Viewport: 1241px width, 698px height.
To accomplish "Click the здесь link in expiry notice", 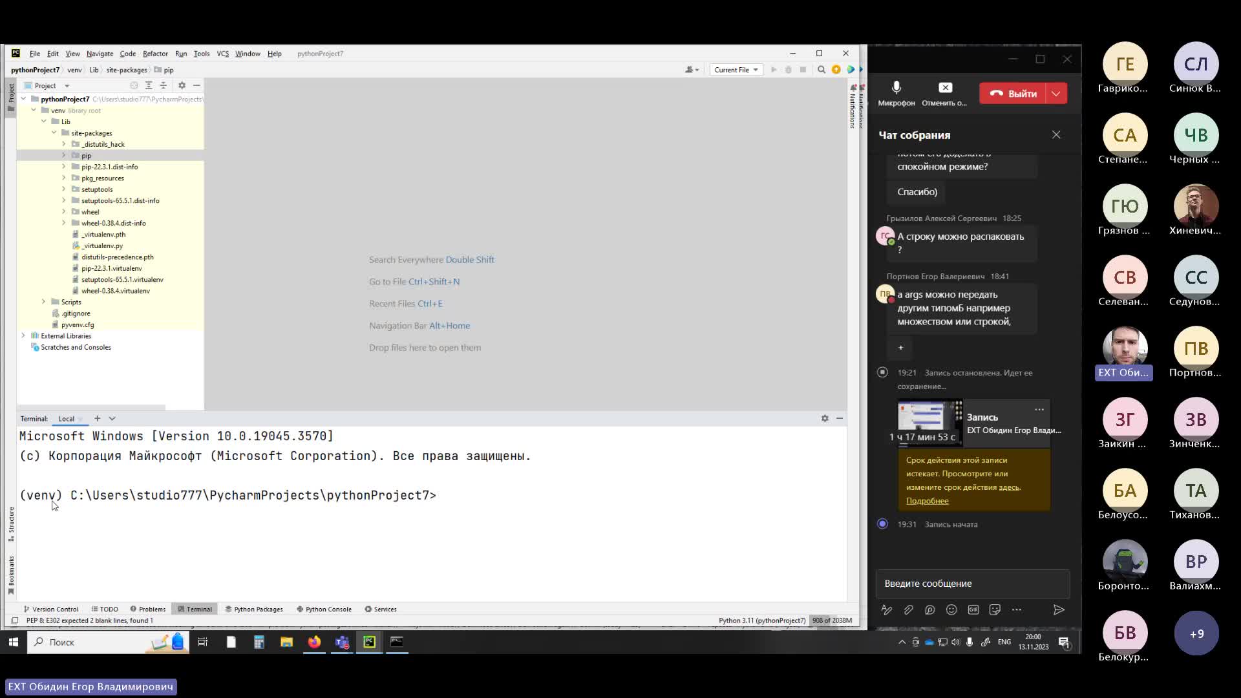I will [1009, 487].
